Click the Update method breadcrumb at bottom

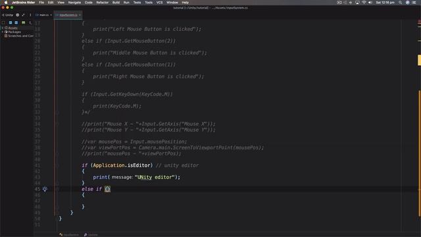click(x=91, y=234)
